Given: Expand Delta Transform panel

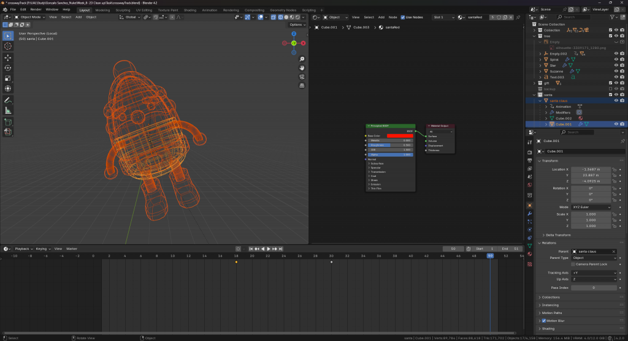Looking at the screenshot, I should click(557, 235).
